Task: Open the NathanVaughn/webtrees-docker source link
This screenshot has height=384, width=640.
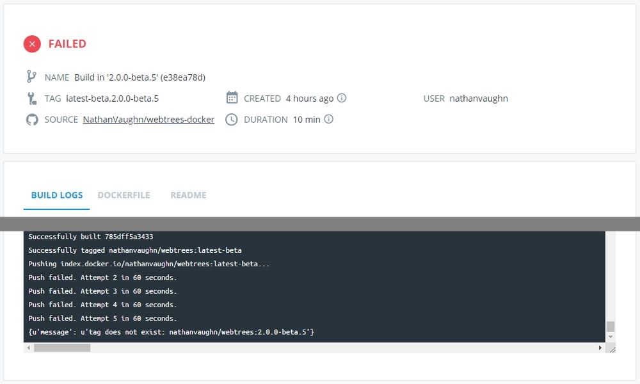Action: pyautogui.click(x=148, y=120)
